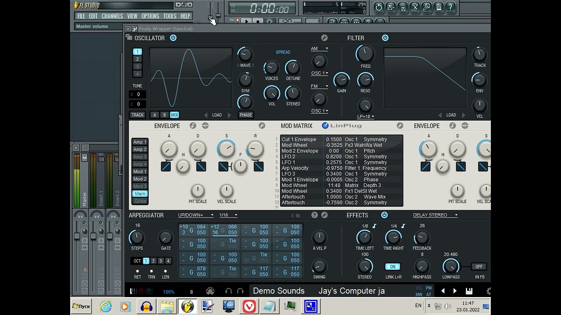Viewport: 561px width, 315px height.
Task: Click the FL Studio one-click recording mic icon
Action: [x=426, y=7]
